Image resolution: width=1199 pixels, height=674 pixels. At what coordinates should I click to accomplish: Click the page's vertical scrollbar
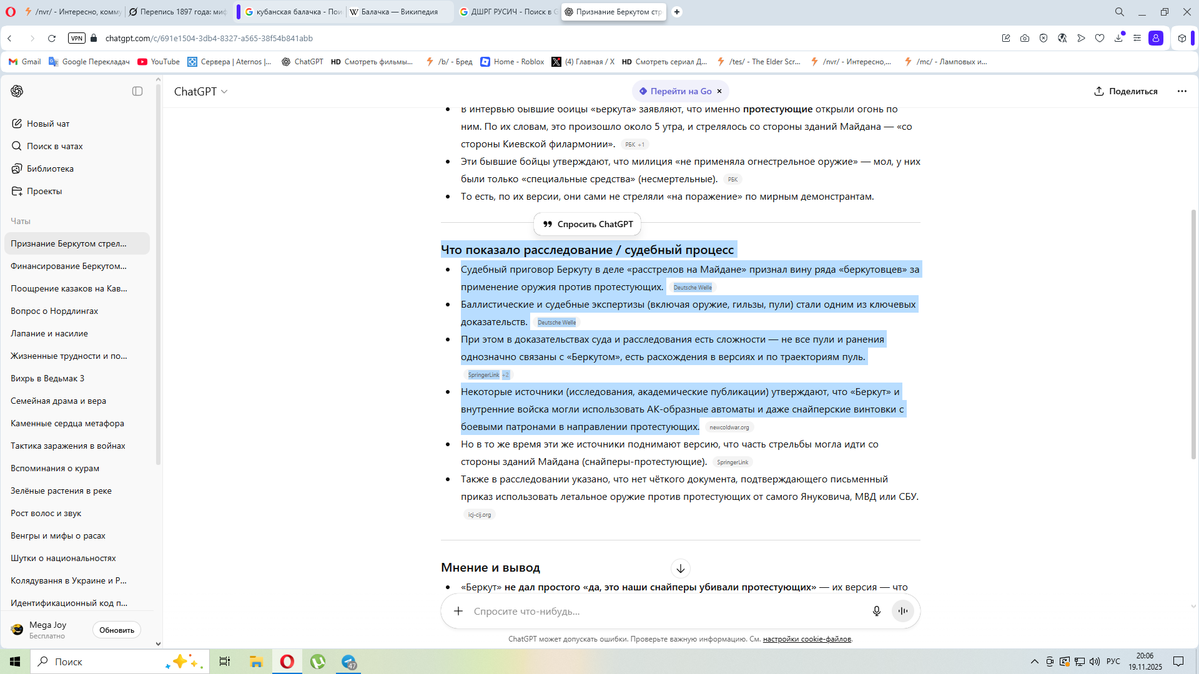(x=1193, y=334)
